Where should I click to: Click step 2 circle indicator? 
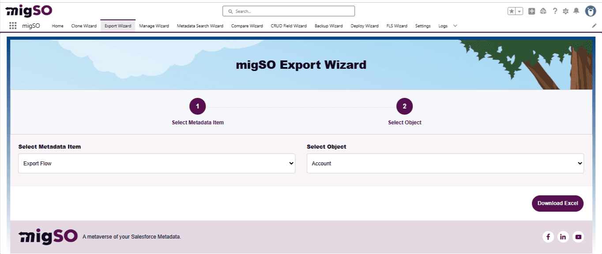point(405,106)
